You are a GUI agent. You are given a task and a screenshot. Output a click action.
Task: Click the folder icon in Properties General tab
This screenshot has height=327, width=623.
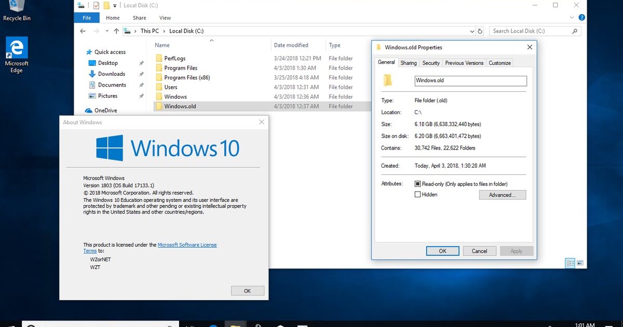click(x=387, y=80)
